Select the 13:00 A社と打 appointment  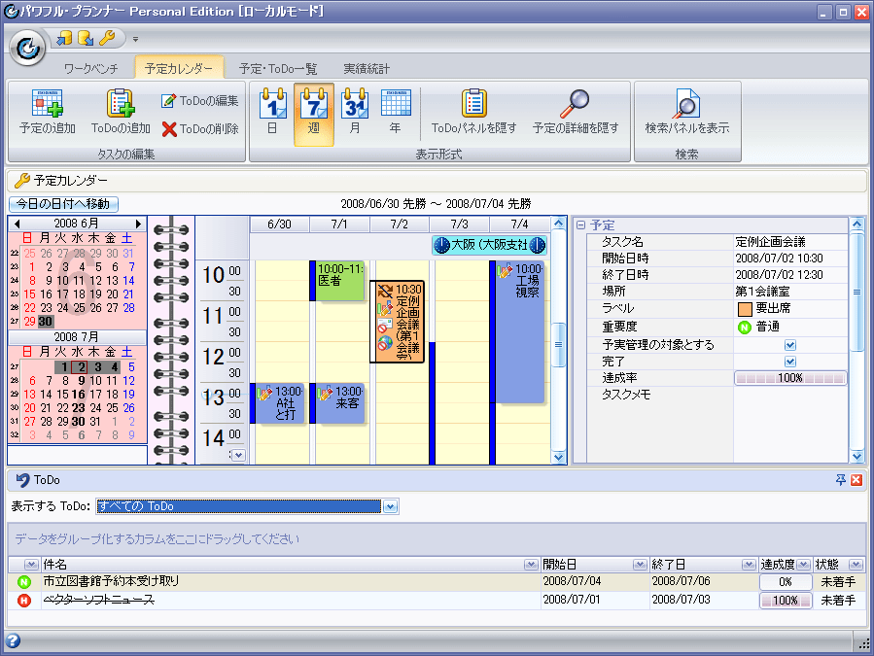click(x=278, y=403)
